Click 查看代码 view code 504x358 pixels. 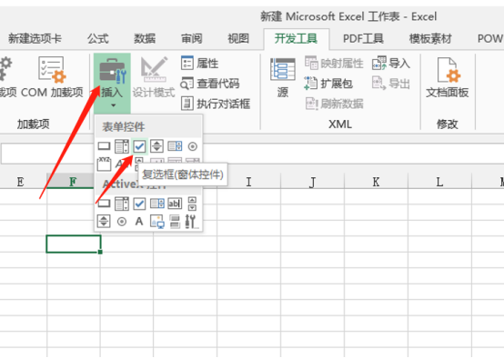point(210,84)
